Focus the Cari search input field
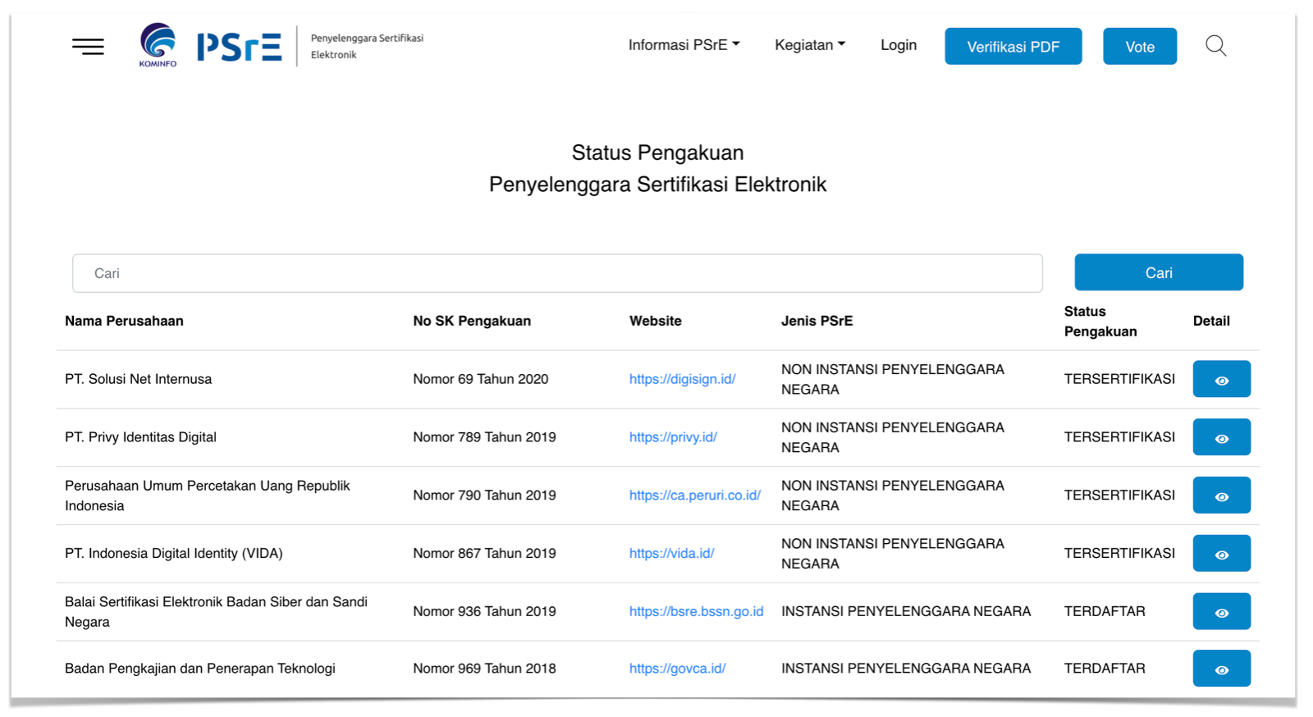The width and height of the screenshot is (1313, 717). click(557, 273)
